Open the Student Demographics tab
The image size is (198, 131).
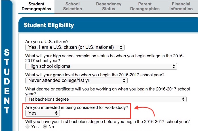tap(36, 6)
